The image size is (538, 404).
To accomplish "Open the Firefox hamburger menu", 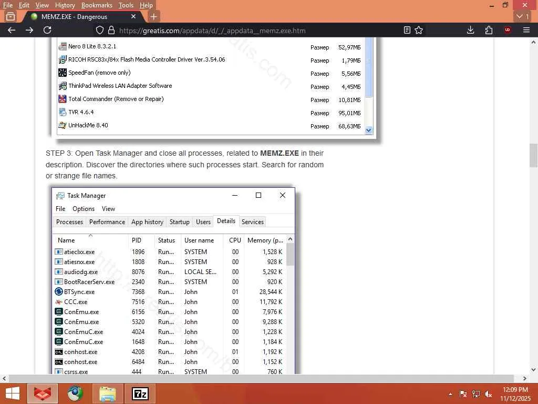I will [x=526, y=30].
